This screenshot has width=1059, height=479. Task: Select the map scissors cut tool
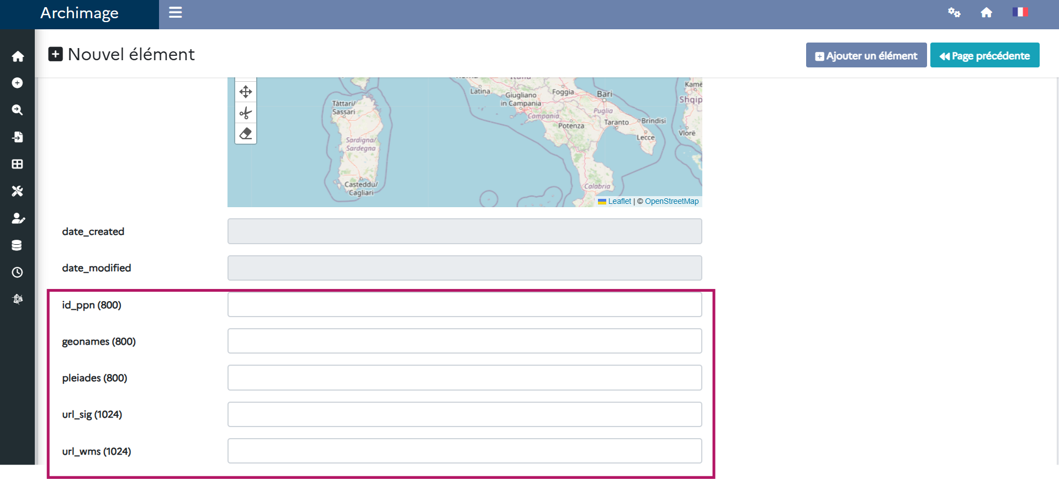(246, 113)
